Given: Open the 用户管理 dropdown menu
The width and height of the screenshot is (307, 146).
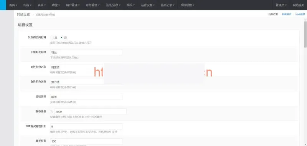Looking at the screenshot, I should [73, 5].
